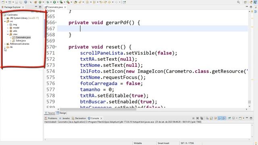258x145 pixels.
Task: Collapse the reset method fold marker at line 570
Action: coord(56,47)
